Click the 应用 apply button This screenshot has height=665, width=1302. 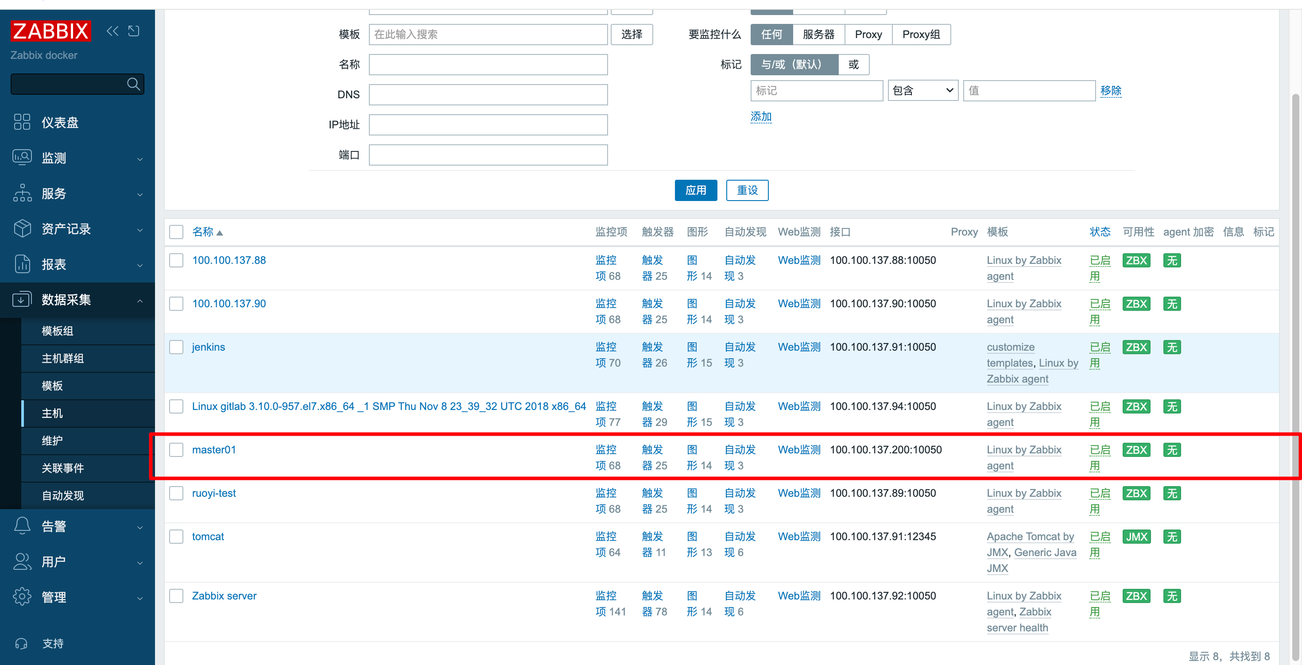[x=695, y=190]
